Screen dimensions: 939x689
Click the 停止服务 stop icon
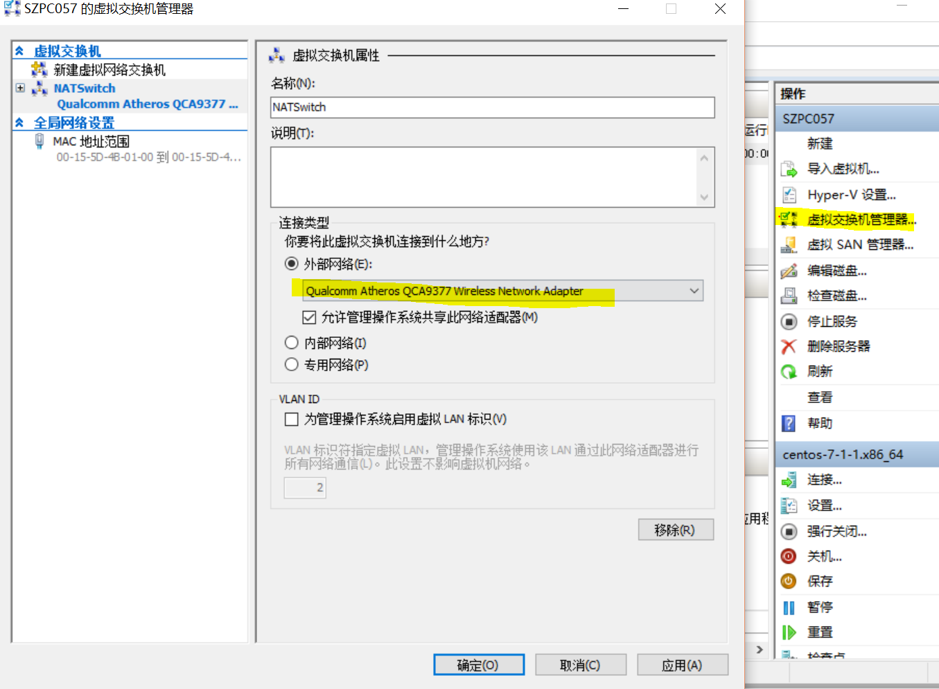point(789,321)
